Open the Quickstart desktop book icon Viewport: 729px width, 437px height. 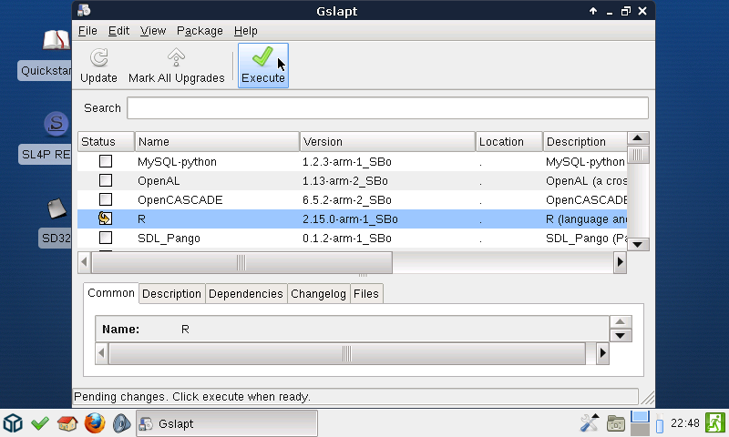coord(56,40)
